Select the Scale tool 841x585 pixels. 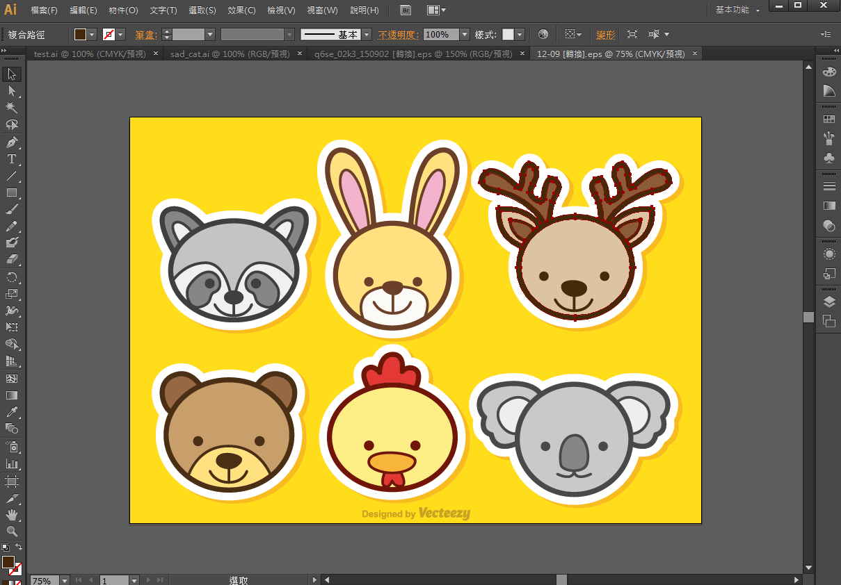coord(12,294)
